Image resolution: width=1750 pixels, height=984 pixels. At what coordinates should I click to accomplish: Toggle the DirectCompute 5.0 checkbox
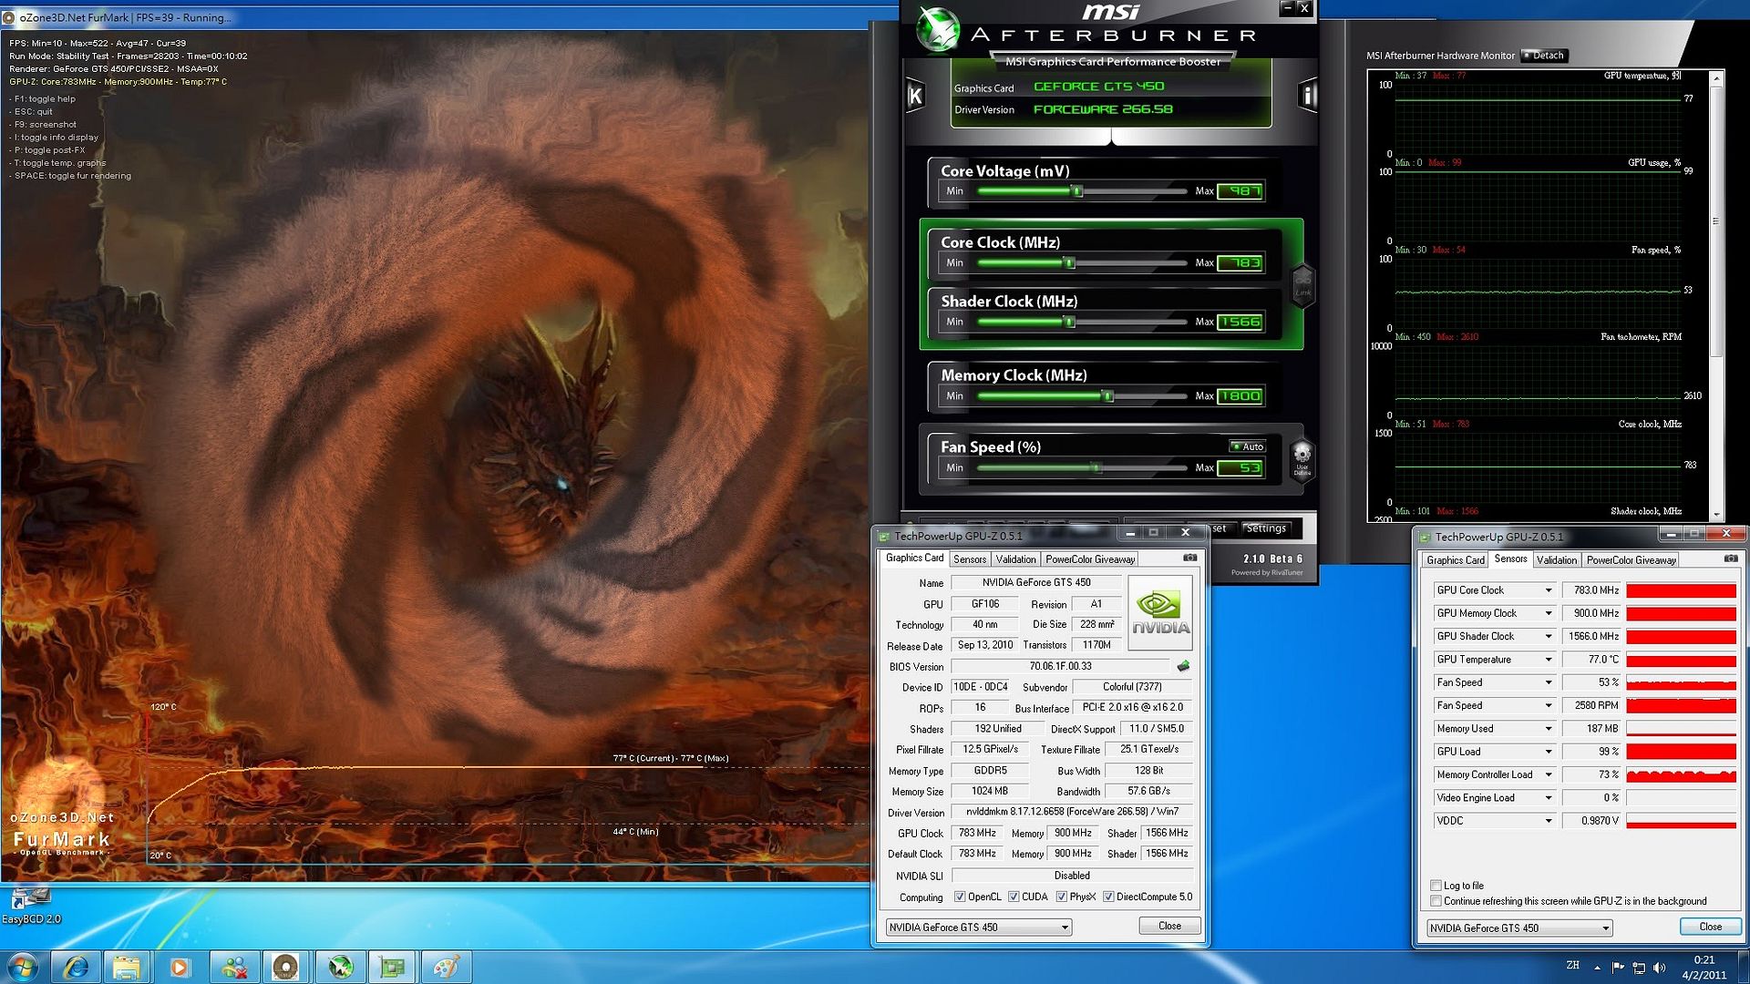(1108, 897)
